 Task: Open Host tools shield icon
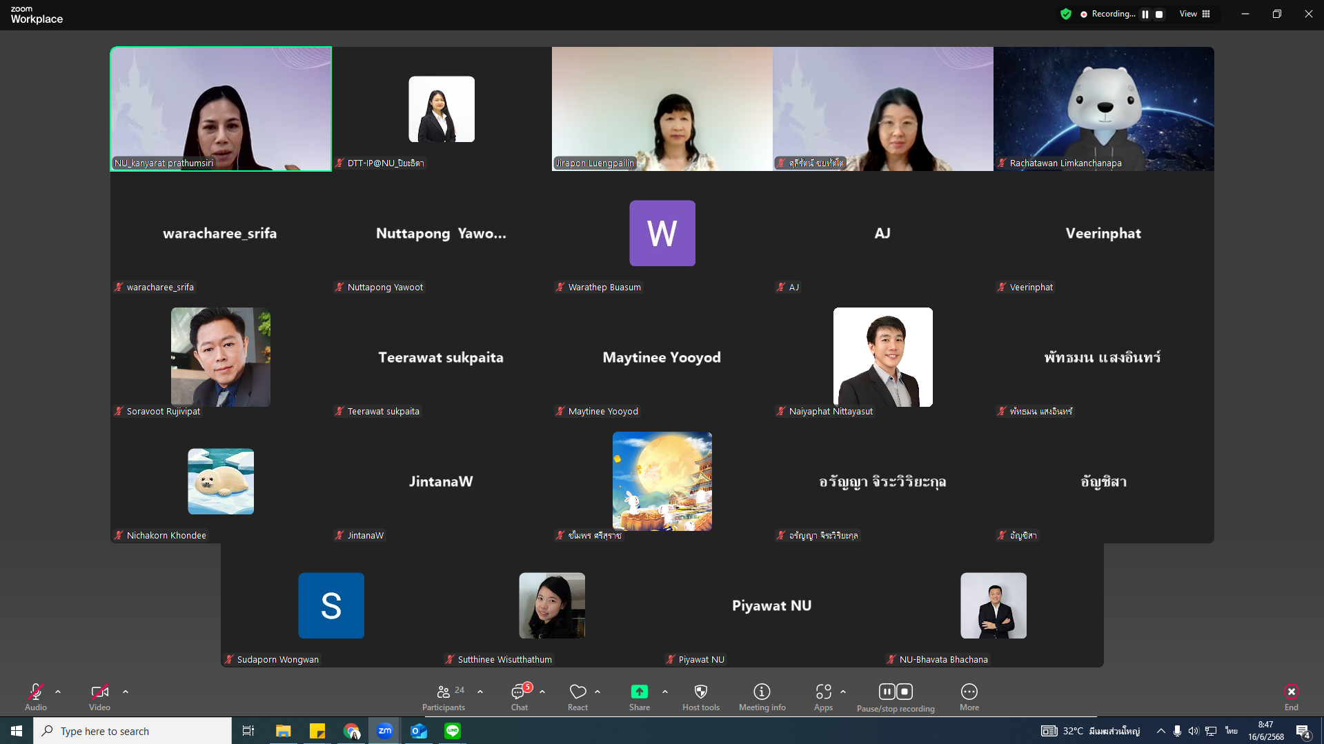pyautogui.click(x=700, y=696)
